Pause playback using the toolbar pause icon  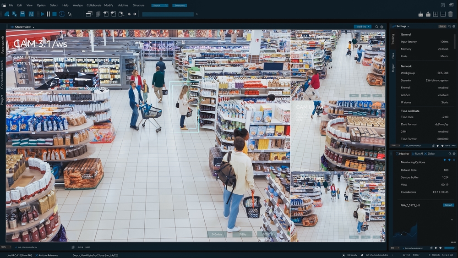click(48, 14)
